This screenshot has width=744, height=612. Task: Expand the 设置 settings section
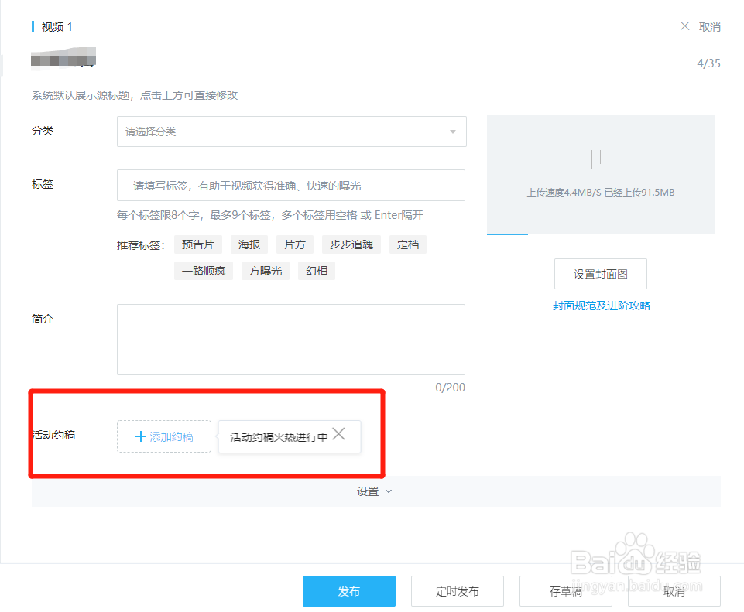pos(375,491)
